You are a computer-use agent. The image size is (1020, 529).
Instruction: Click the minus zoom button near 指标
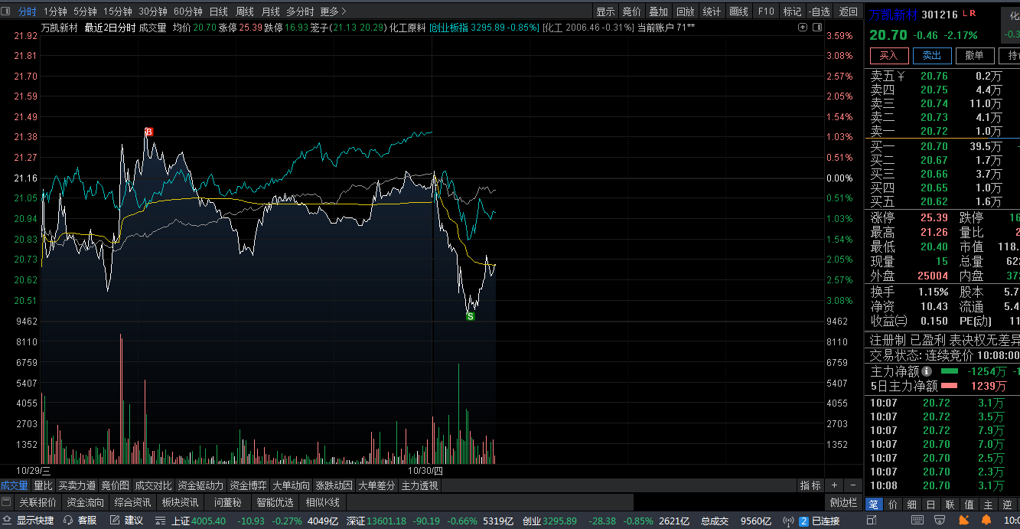(852, 485)
